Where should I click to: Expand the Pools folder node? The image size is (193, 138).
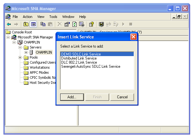tap(20, 57)
